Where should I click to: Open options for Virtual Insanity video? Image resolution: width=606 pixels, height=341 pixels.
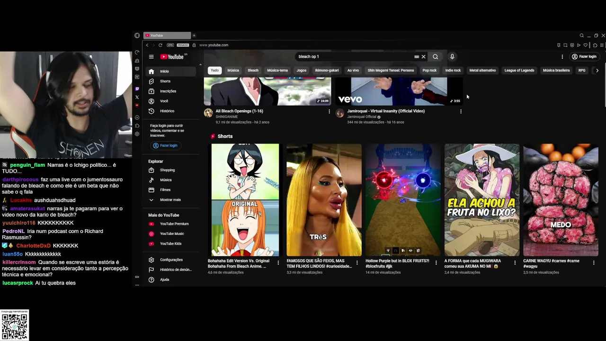pos(461,112)
